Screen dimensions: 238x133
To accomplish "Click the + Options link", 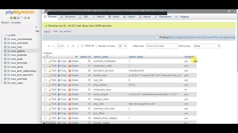I will tap(47, 53).
